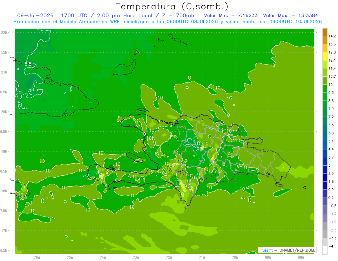Click the 14.2 value on the color scale
The width and height of the screenshot is (338, 261).
tap(332, 36)
